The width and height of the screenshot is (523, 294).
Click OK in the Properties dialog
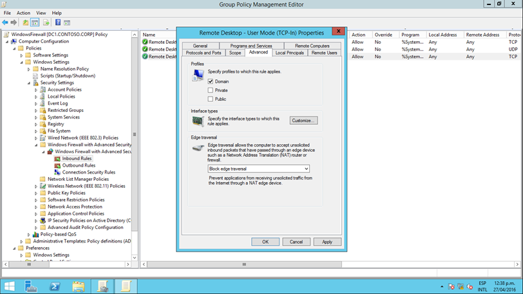(x=265, y=242)
